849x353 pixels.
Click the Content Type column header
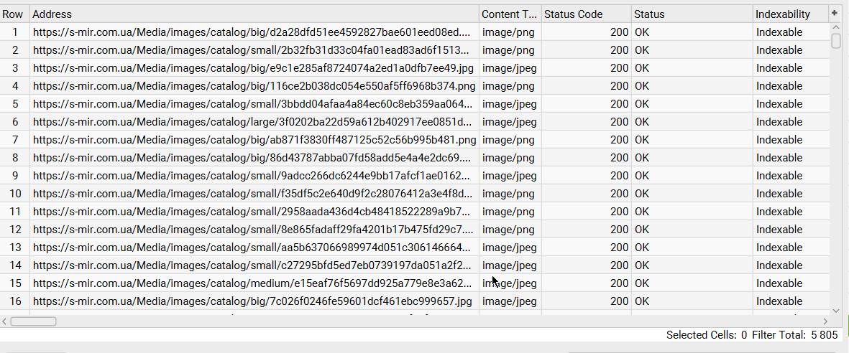point(510,14)
